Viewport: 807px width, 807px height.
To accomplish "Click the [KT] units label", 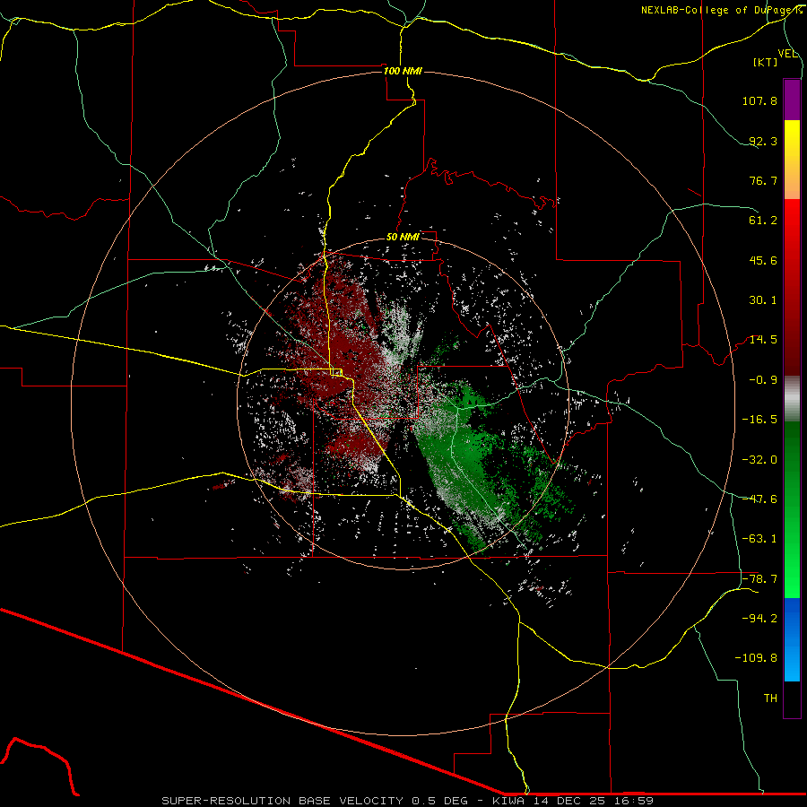I will (766, 62).
